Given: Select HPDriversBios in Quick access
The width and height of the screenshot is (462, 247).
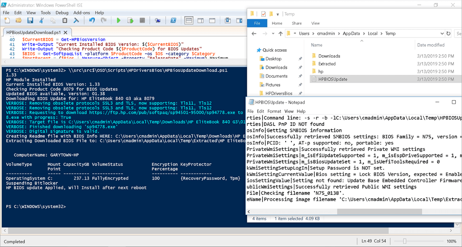Looking at the screenshot, I should click(279, 93).
